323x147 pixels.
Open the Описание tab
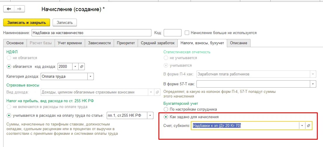[x=239, y=43]
